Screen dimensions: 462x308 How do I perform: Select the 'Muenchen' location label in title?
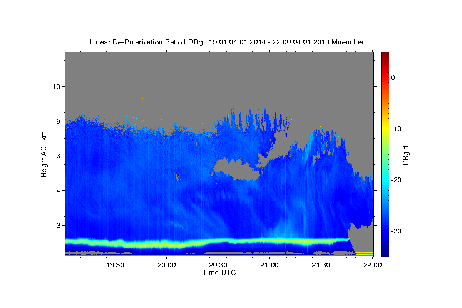349,42
